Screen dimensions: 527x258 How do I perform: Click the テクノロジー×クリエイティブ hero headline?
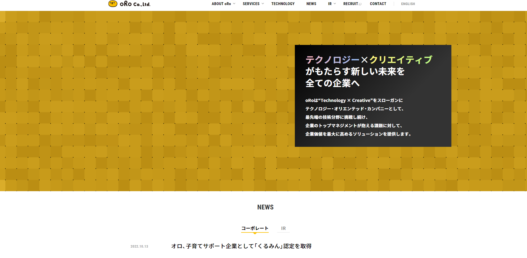pyautogui.click(x=368, y=60)
